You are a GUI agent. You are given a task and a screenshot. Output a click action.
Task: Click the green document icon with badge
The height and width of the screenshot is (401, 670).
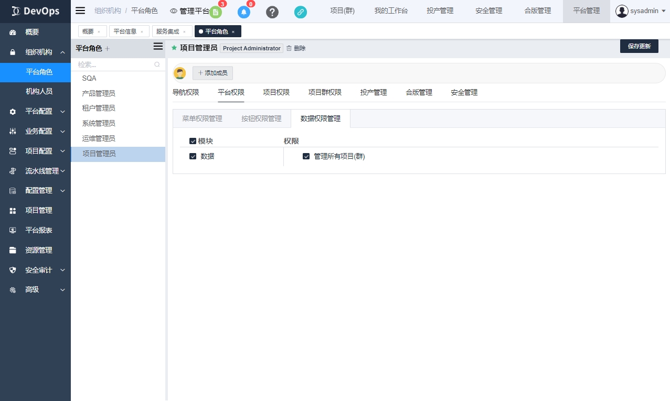[215, 12]
